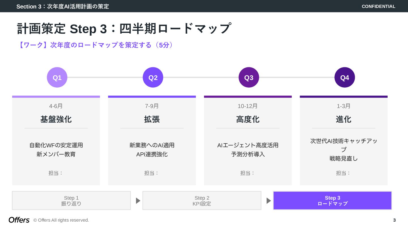Open Step 1 振り返り box
Screen dimensions: 408x229
71,201
